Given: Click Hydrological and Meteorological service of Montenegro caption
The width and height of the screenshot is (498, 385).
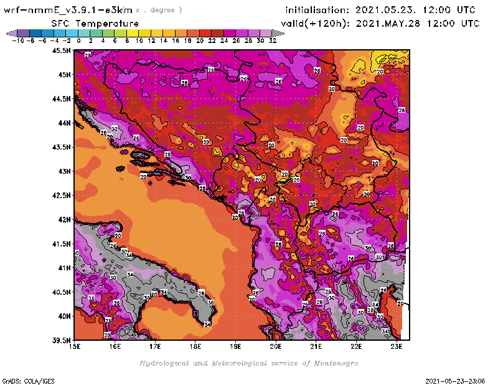Looking at the screenshot, I should point(248,363).
